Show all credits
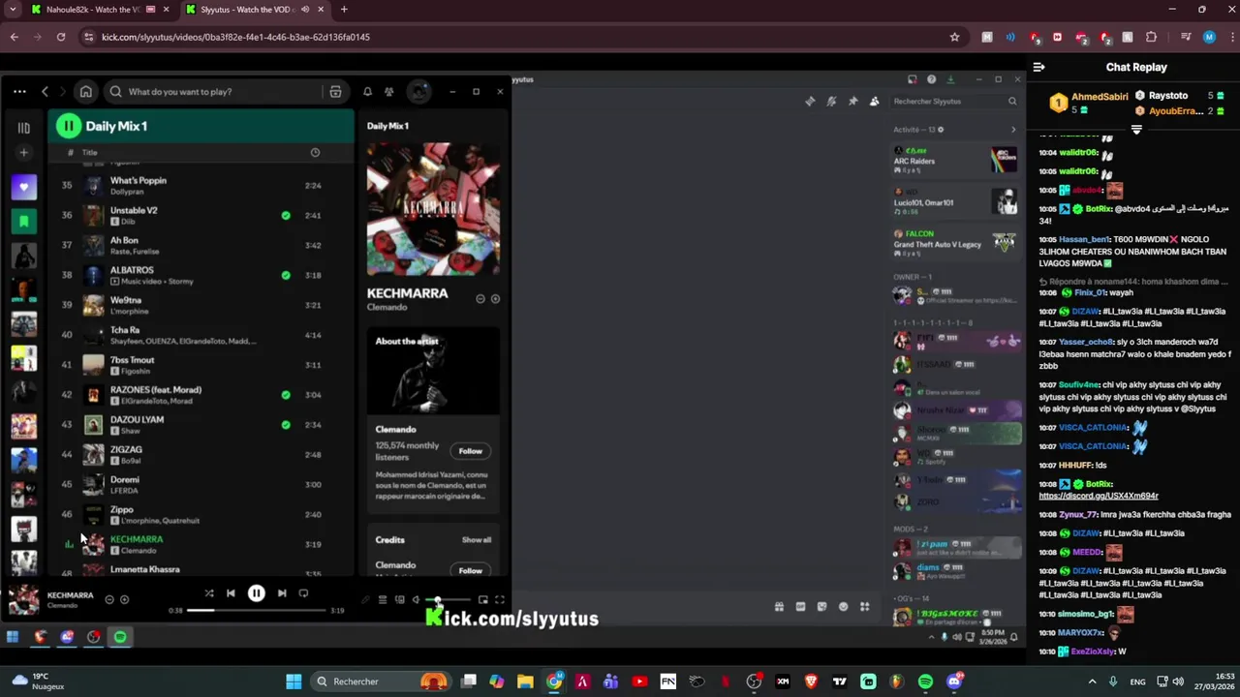Viewport: 1240px width, 697px height. click(x=476, y=540)
